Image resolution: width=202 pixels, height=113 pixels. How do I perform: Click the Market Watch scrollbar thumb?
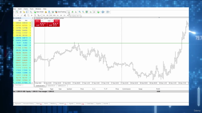click(32, 24)
